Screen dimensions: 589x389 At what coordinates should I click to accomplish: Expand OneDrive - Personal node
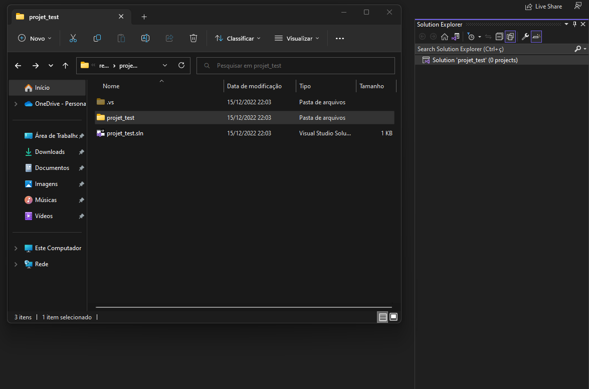[x=16, y=104]
